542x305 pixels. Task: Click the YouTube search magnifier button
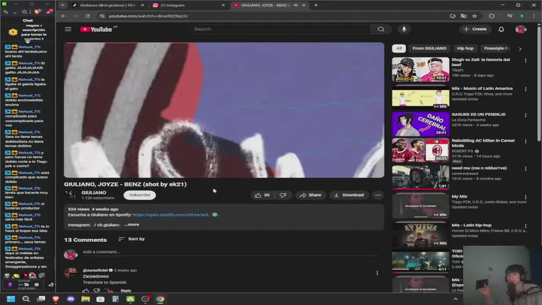tap(381, 29)
